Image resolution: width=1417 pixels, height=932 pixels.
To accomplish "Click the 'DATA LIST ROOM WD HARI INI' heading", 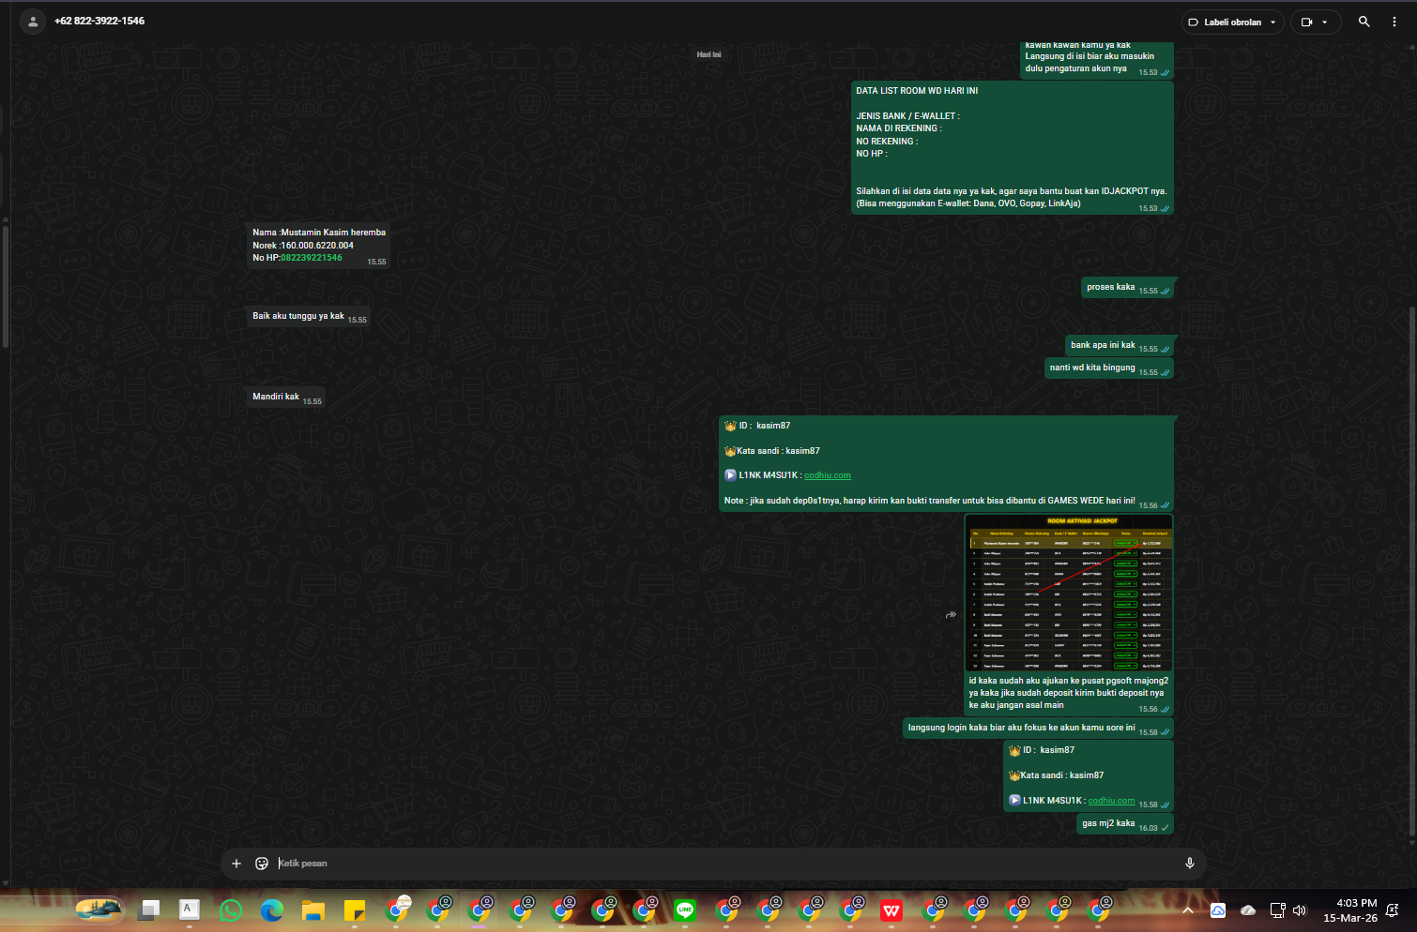I will (917, 91).
